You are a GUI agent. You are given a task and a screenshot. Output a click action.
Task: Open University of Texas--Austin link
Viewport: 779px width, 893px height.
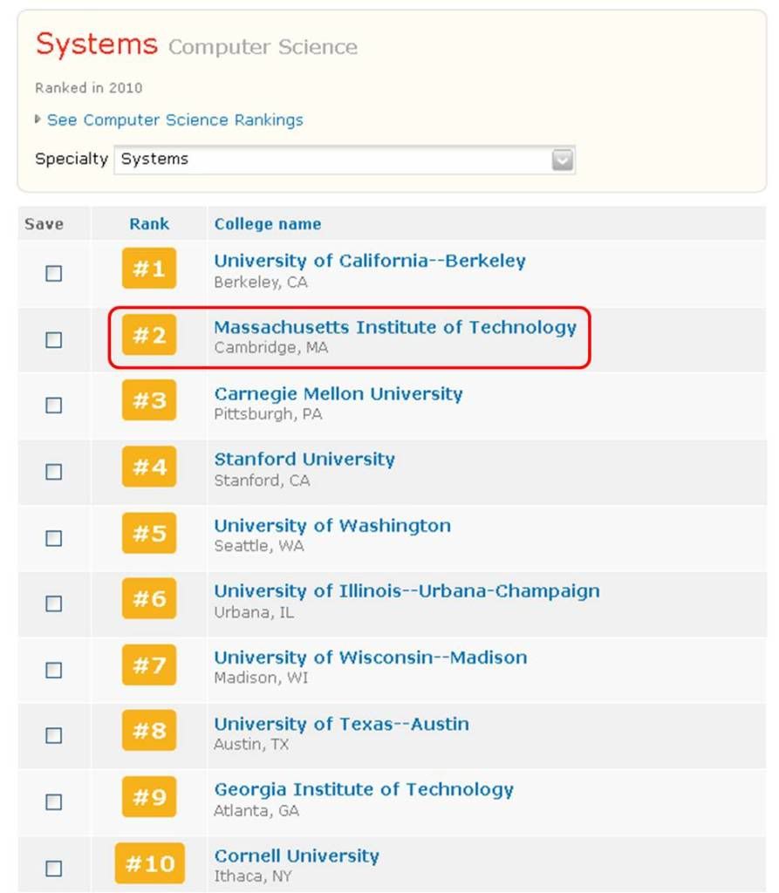click(341, 724)
